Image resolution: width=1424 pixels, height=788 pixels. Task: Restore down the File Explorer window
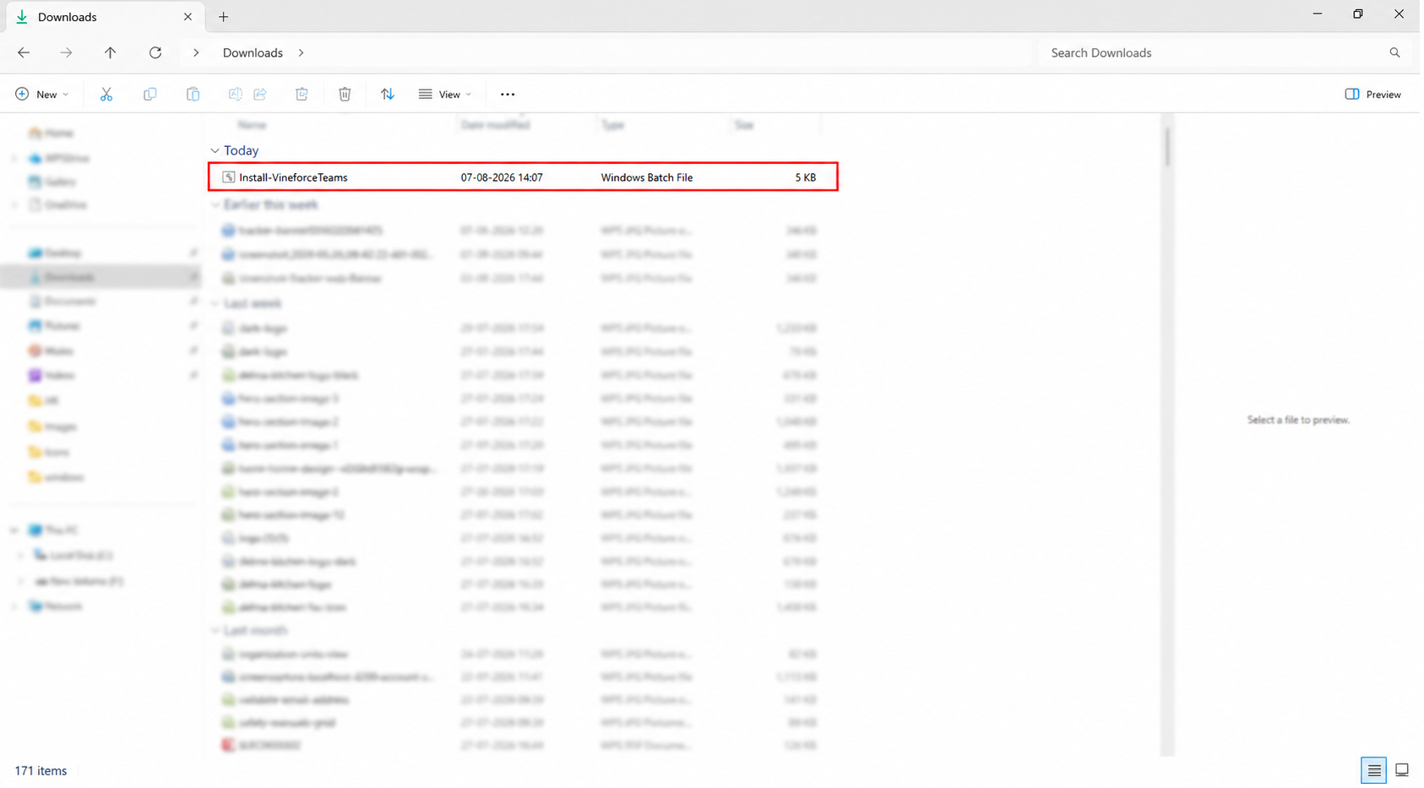click(1358, 14)
